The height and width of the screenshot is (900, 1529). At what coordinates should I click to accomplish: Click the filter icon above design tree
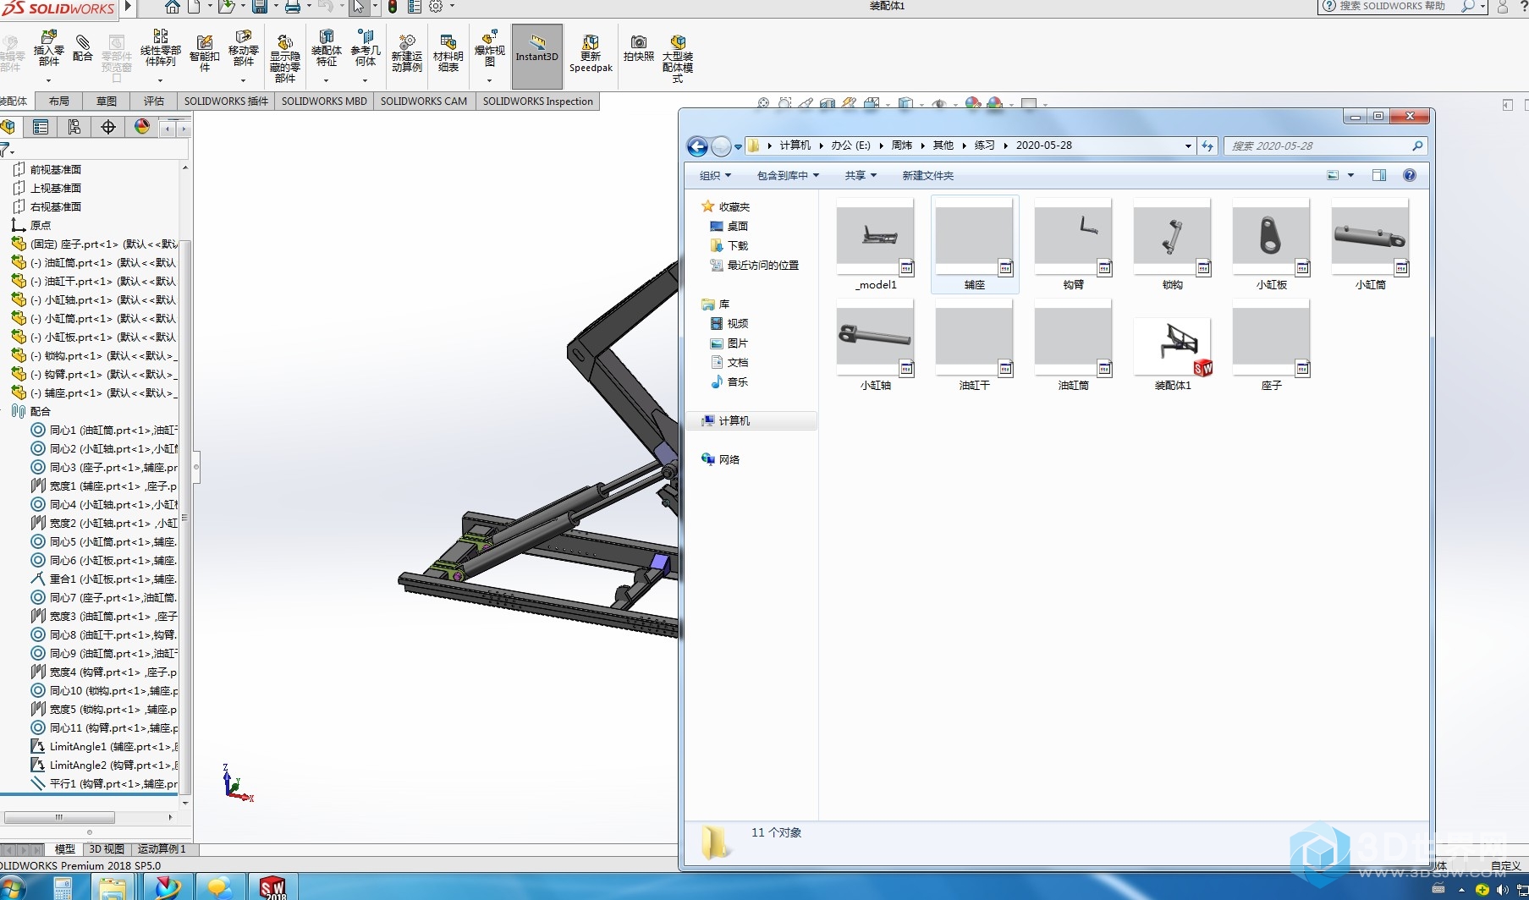(x=6, y=151)
